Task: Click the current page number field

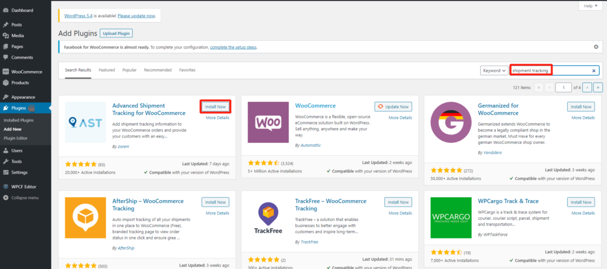Action: point(564,88)
